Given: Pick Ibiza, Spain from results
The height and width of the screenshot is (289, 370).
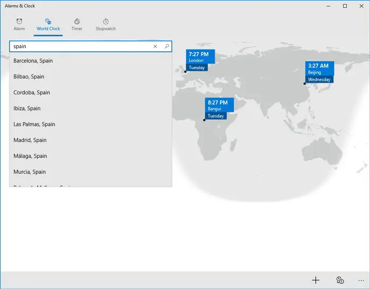Looking at the screenshot, I should (x=90, y=108).
